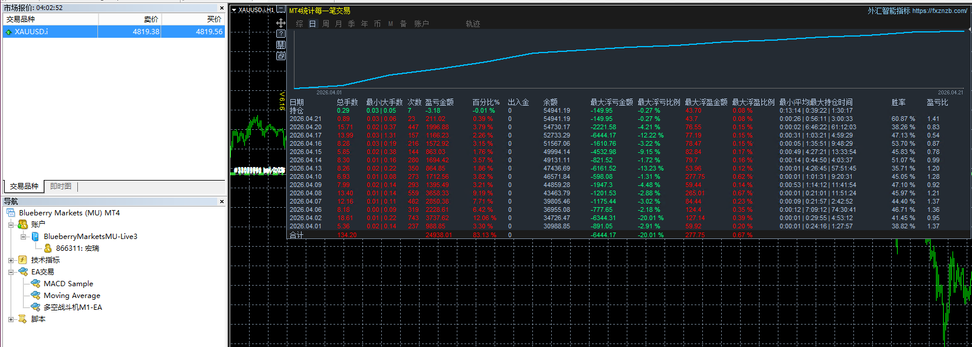This screenshot has width=972, height=347.
Task: Expand the 技术指标 tree node
Action: (11, 260)
